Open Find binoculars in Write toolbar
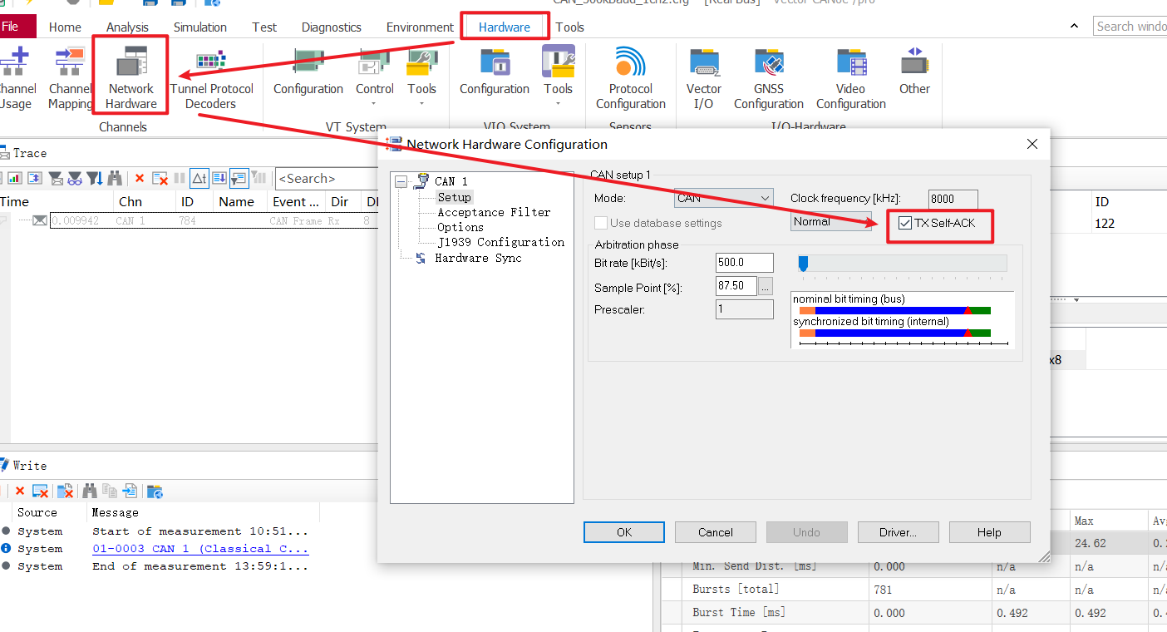 point(90,491)
